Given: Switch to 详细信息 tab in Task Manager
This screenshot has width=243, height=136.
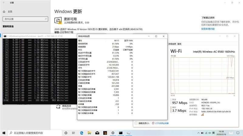Looking at the screenshot, I should click(172, 44).
